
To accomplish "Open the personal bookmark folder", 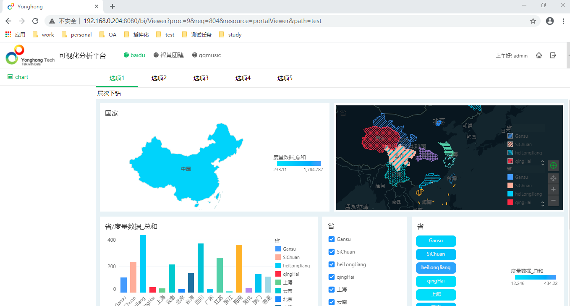I will tap(76, 35).
